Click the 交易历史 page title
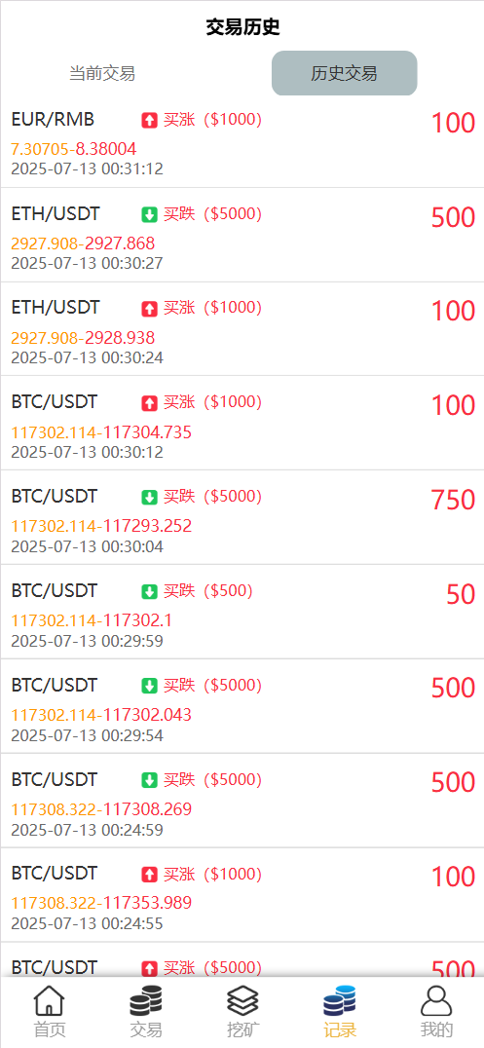This screenshot has height=1048, width=484. [242, 27]
